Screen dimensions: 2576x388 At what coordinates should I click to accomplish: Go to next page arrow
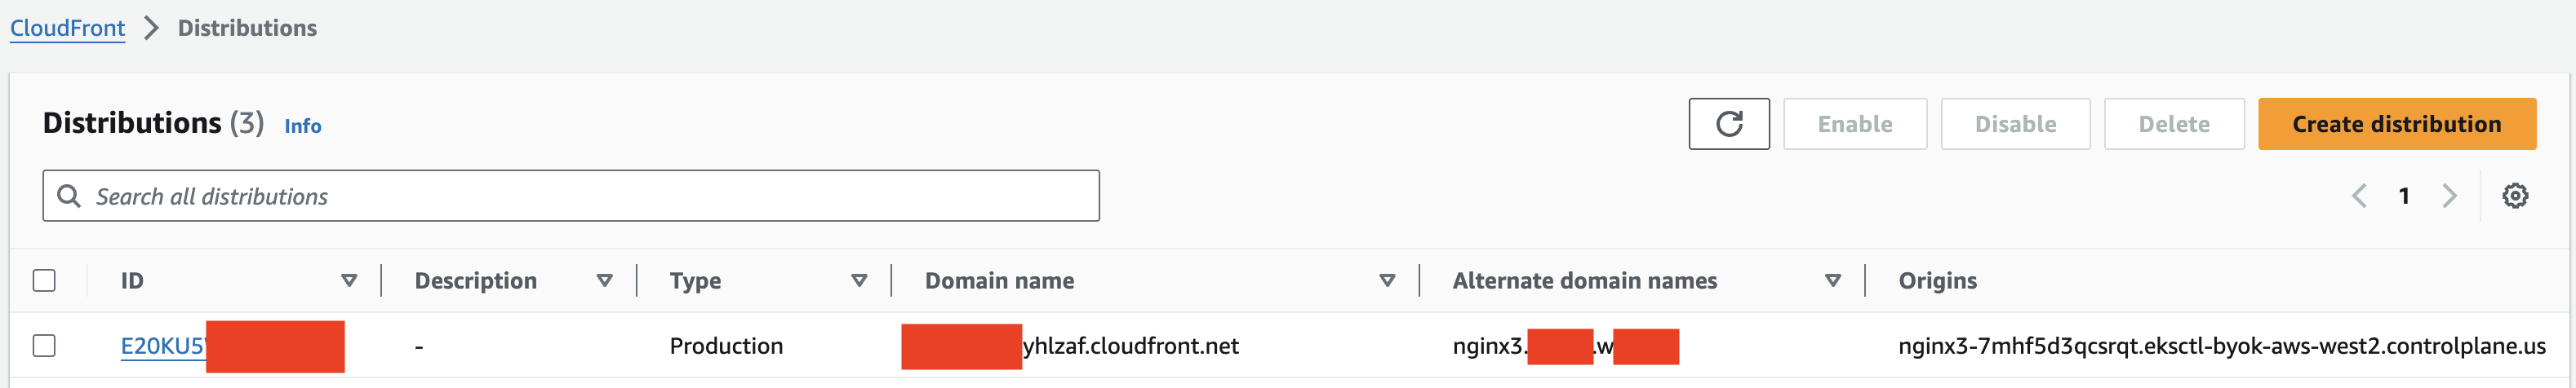pos(2449,196)
